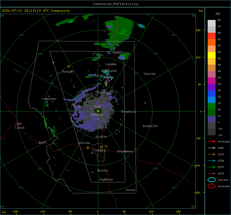Screen dimensions: 231x215
Task: Click the Stettler label
Action: click(150, 74)
